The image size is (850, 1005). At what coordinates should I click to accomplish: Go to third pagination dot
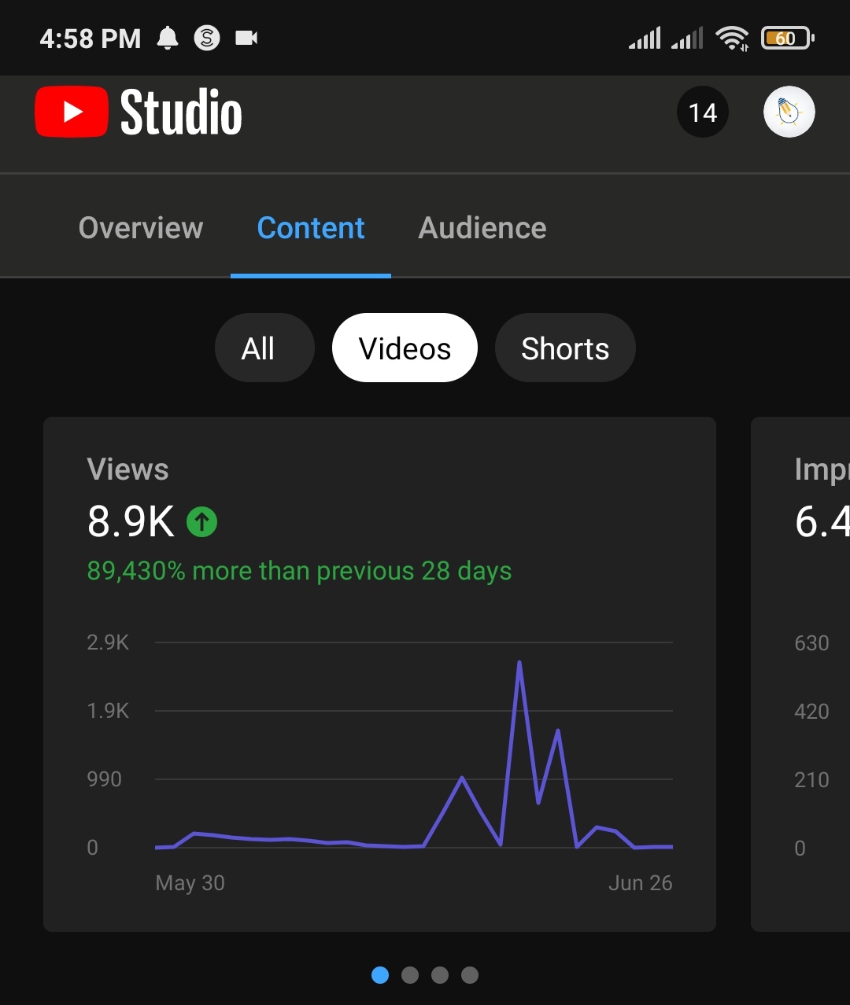(x=440, y=975)
